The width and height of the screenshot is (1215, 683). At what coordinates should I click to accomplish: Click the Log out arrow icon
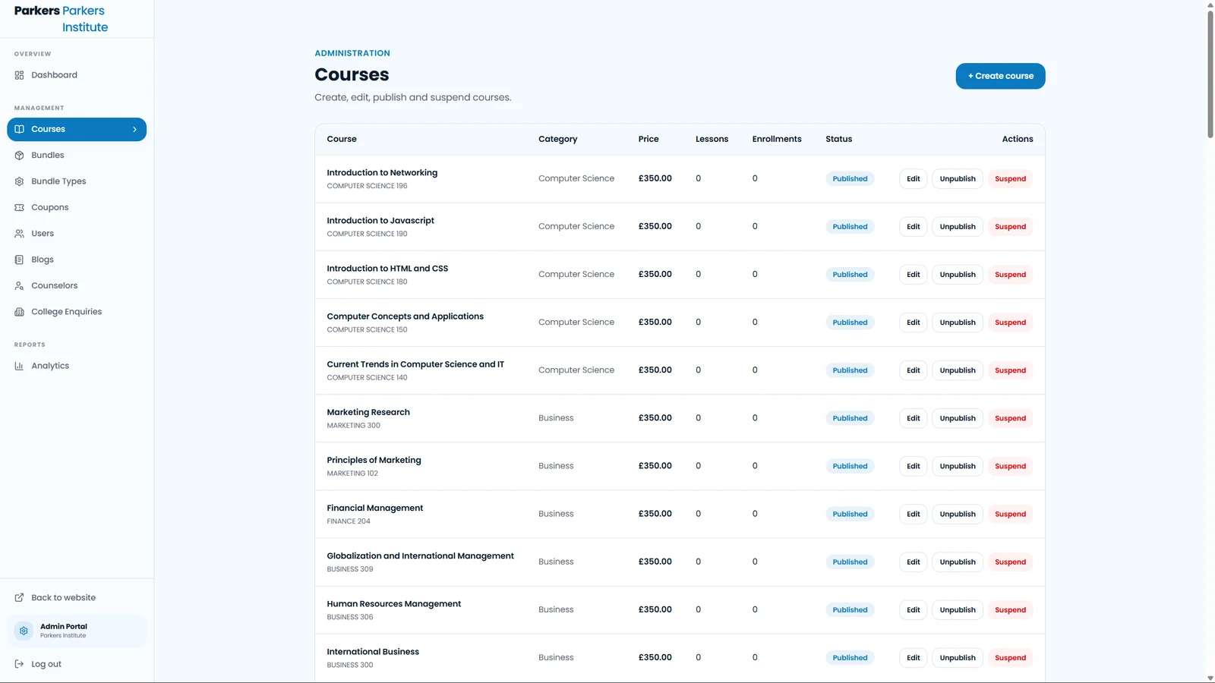tap(19, 664)
